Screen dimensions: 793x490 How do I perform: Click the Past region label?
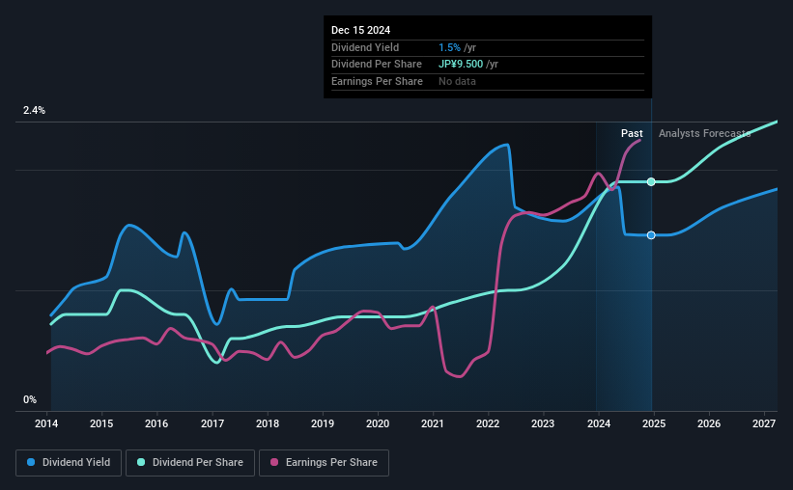point(632,133)
